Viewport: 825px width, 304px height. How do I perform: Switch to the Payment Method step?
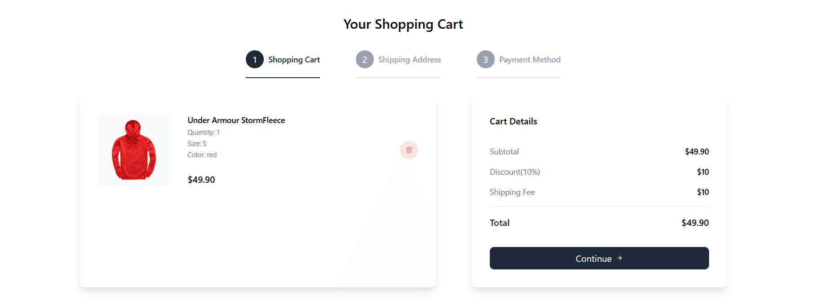[x=530, y=60]
